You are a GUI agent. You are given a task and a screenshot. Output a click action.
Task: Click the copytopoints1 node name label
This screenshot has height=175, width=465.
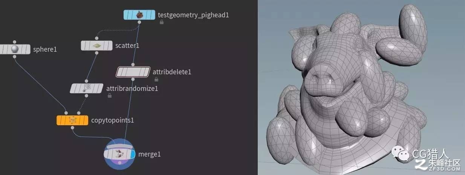pyautogui.click(x=113, y=120)
